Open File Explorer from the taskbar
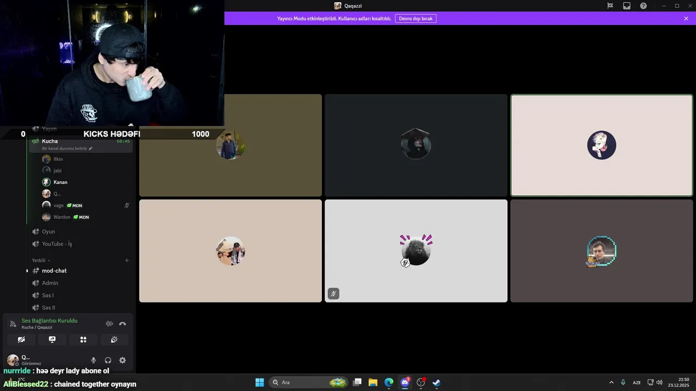 [373, 382]
